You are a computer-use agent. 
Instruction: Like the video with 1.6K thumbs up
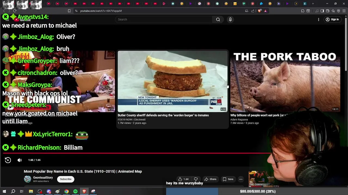[183, 179]
